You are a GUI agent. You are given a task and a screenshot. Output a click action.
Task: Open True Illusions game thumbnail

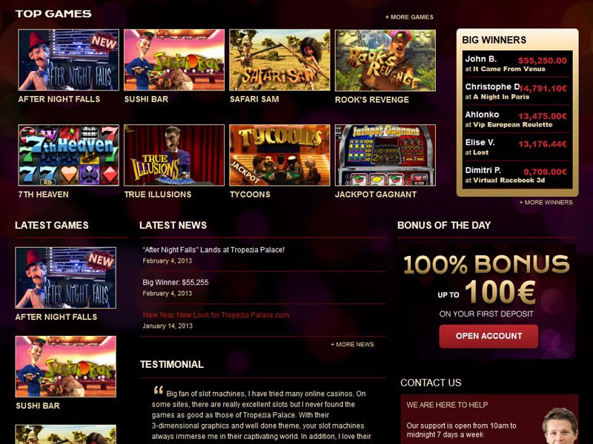(174, 155)
